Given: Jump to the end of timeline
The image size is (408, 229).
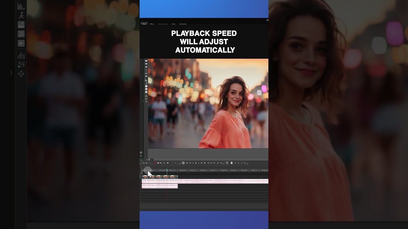Looking at the screenshot, I should [x=205, y=163].
